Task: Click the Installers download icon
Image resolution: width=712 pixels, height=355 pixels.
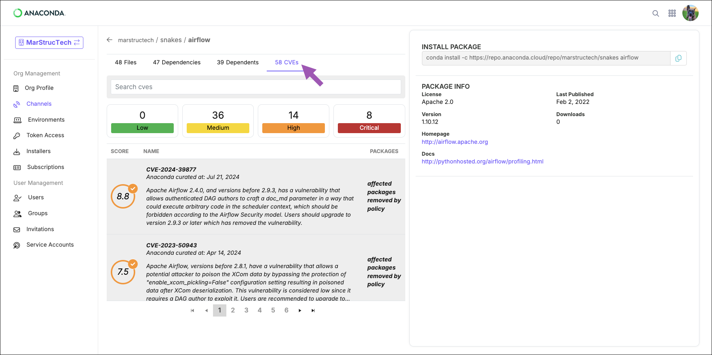Action: click(17, 152)
